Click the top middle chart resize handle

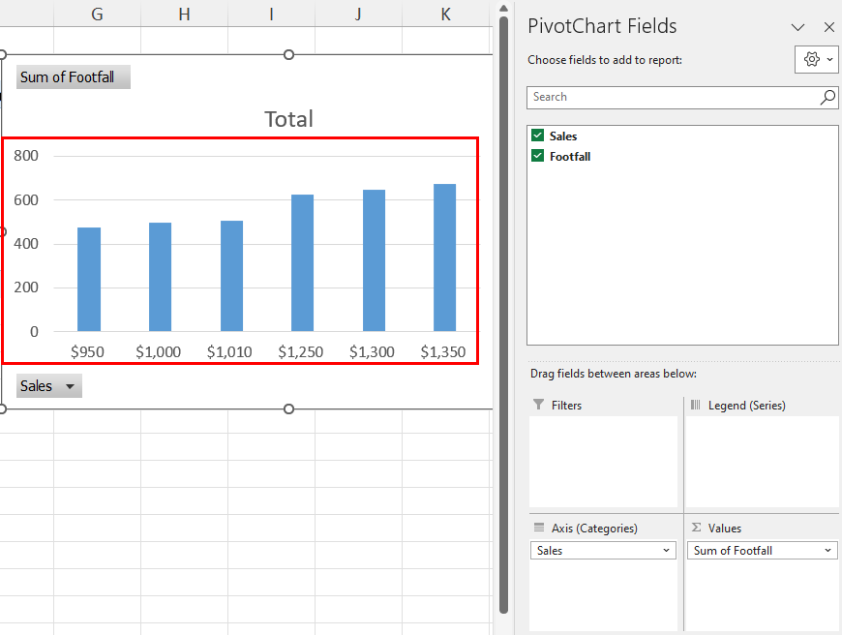pos(289,55)
